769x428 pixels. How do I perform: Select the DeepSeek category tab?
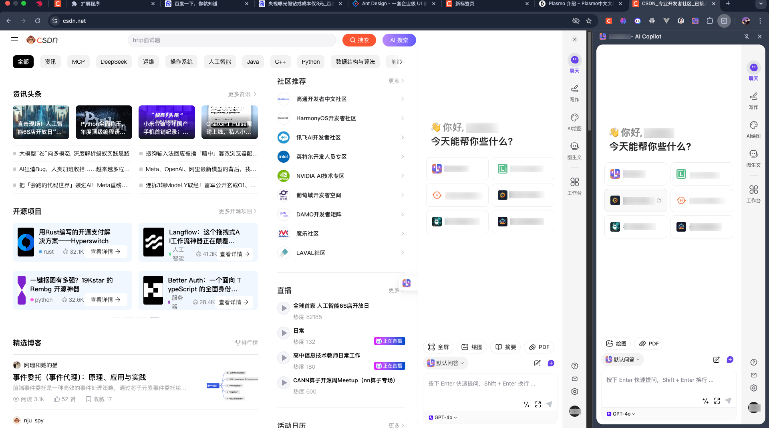click(114, 62)
